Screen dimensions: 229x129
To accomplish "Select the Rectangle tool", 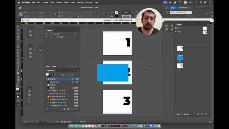I will [18, 57].
